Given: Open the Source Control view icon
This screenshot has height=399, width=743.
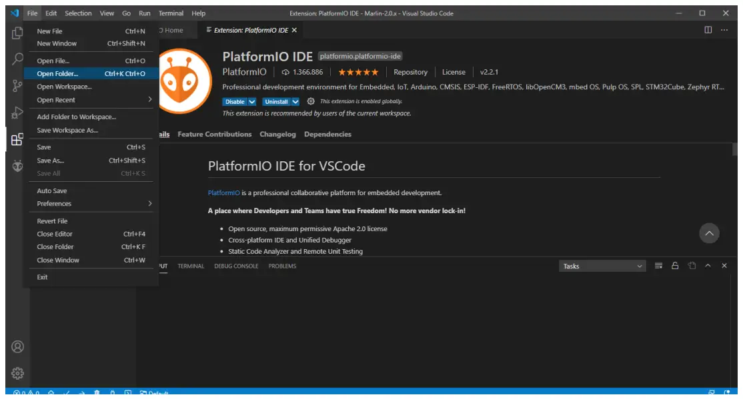Looking at the screenshot, I should point(17,86).
